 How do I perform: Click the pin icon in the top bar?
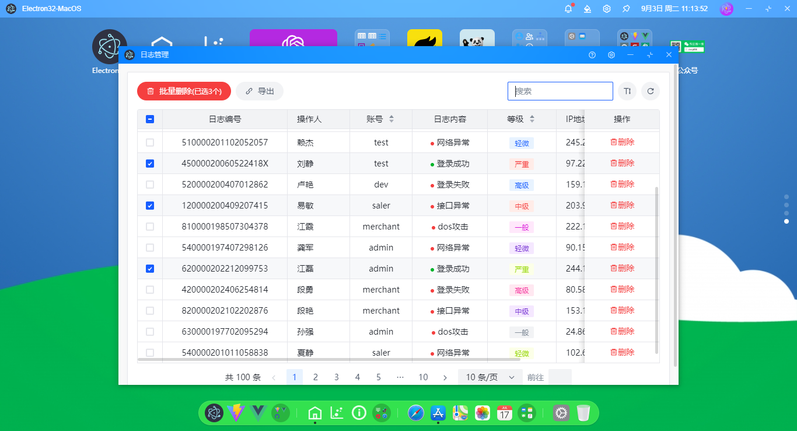[626, 9]
